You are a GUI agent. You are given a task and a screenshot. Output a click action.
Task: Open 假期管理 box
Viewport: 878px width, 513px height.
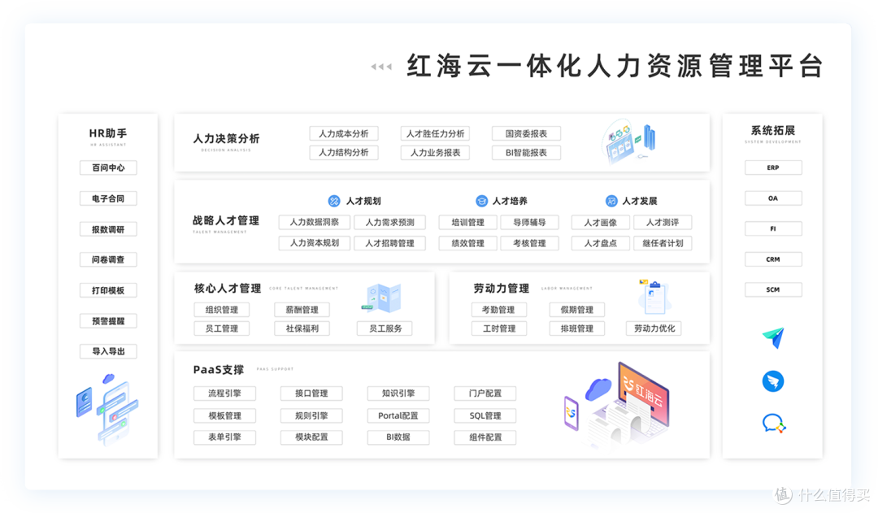pyautogui.click(x=577, y=309)
